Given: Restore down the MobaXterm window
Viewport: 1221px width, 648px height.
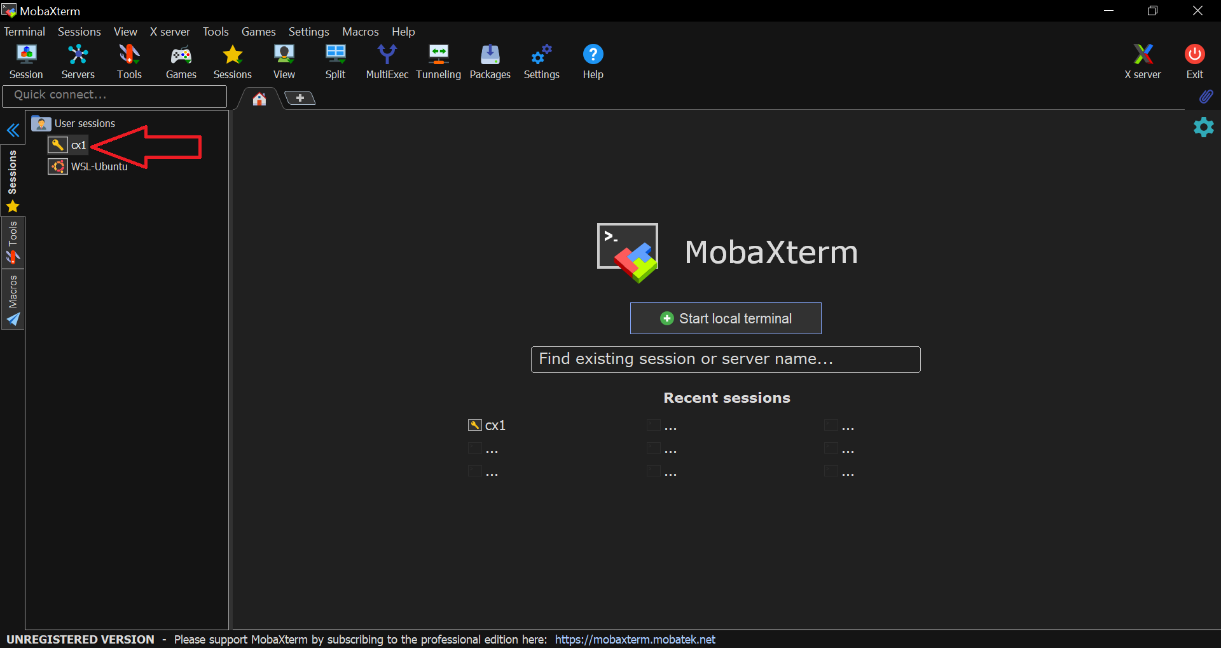Looking at the screenshot, I should [1152, 11].
